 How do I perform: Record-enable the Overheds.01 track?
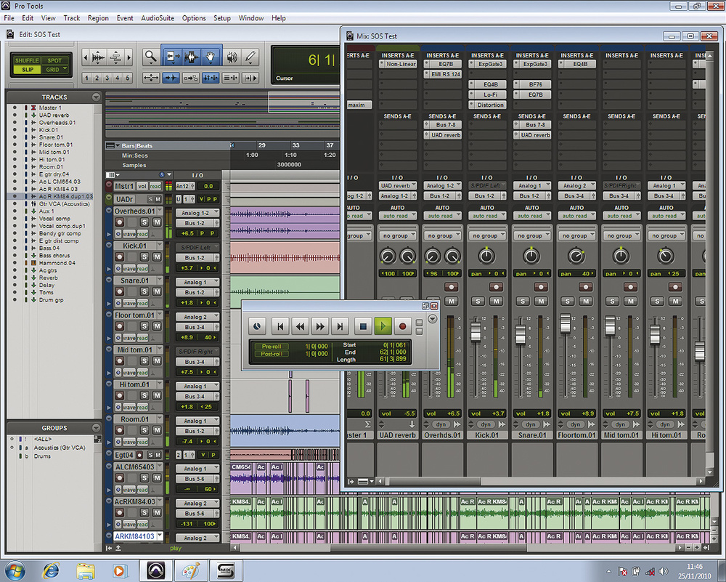click(x=120, y=223)
